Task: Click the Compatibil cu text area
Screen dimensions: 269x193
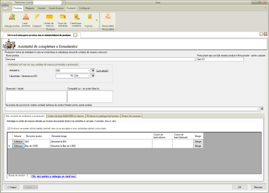Action: (90, 97)
